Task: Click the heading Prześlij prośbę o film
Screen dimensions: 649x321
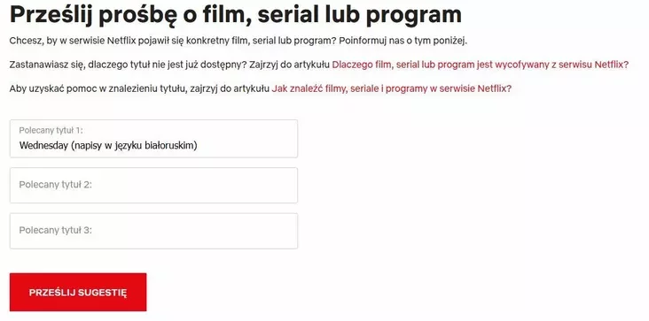Action: pyautogui.click(x=236, y=15)
